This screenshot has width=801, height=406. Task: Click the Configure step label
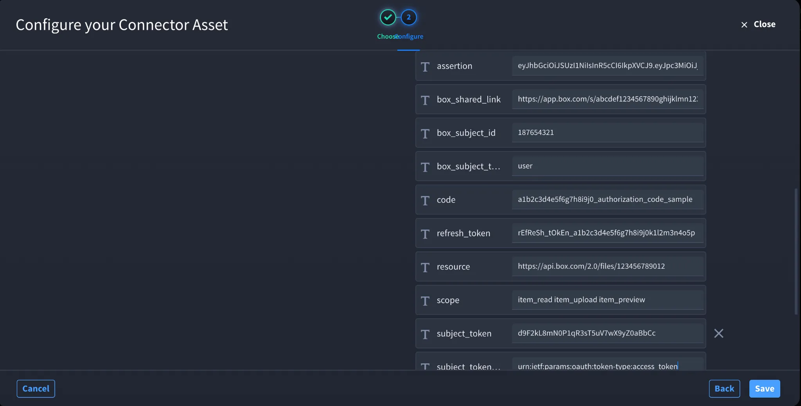click(x=409, y=36)
